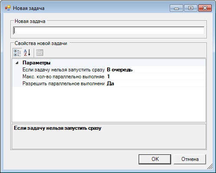Click the window icon in title bar
The height and width of the screenshot is (173, 216).
click(8, 8)
